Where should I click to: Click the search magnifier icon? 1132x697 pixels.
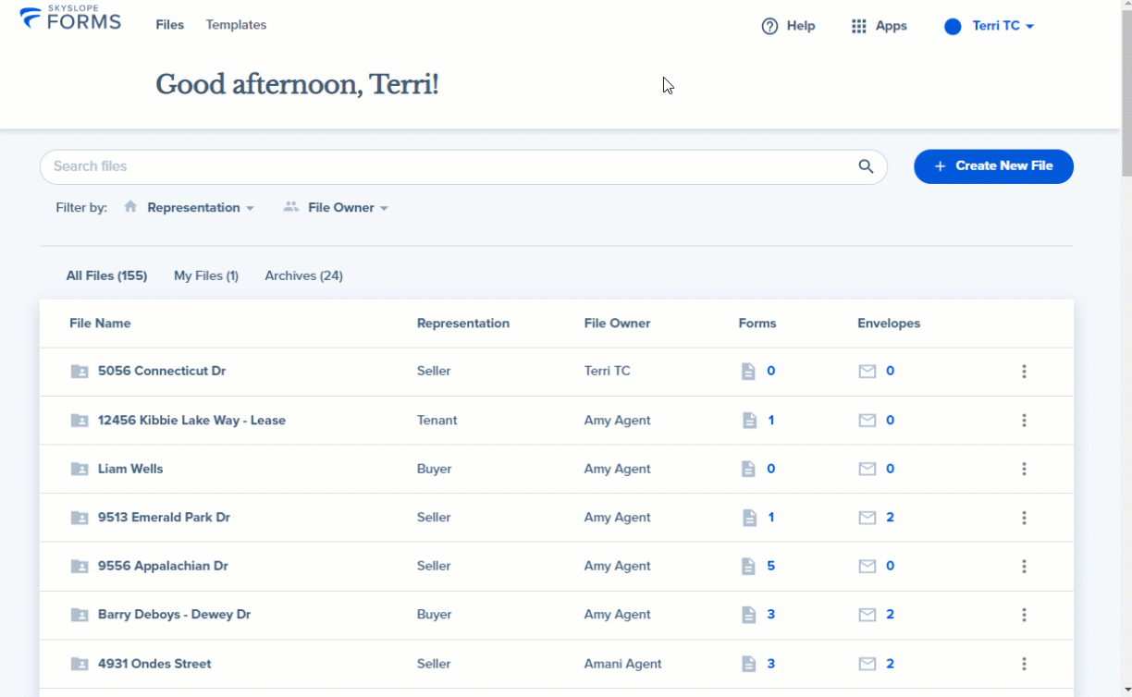coord(866,166)
